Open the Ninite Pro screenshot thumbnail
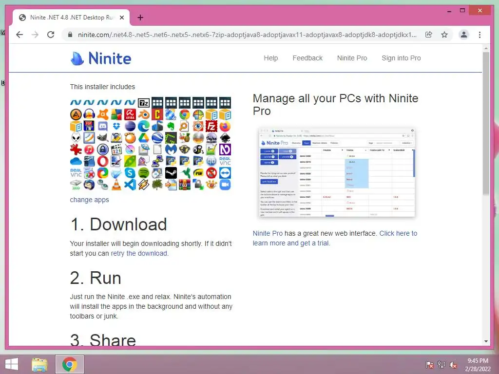The image size is (499, 374). point(337,172)
